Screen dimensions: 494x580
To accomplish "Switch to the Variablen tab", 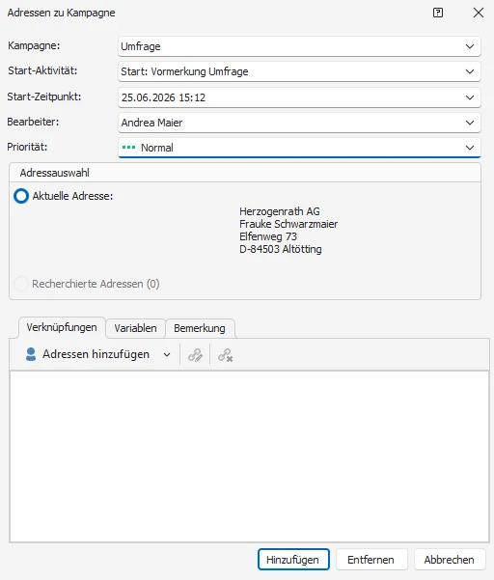I will tap(135, 328).
